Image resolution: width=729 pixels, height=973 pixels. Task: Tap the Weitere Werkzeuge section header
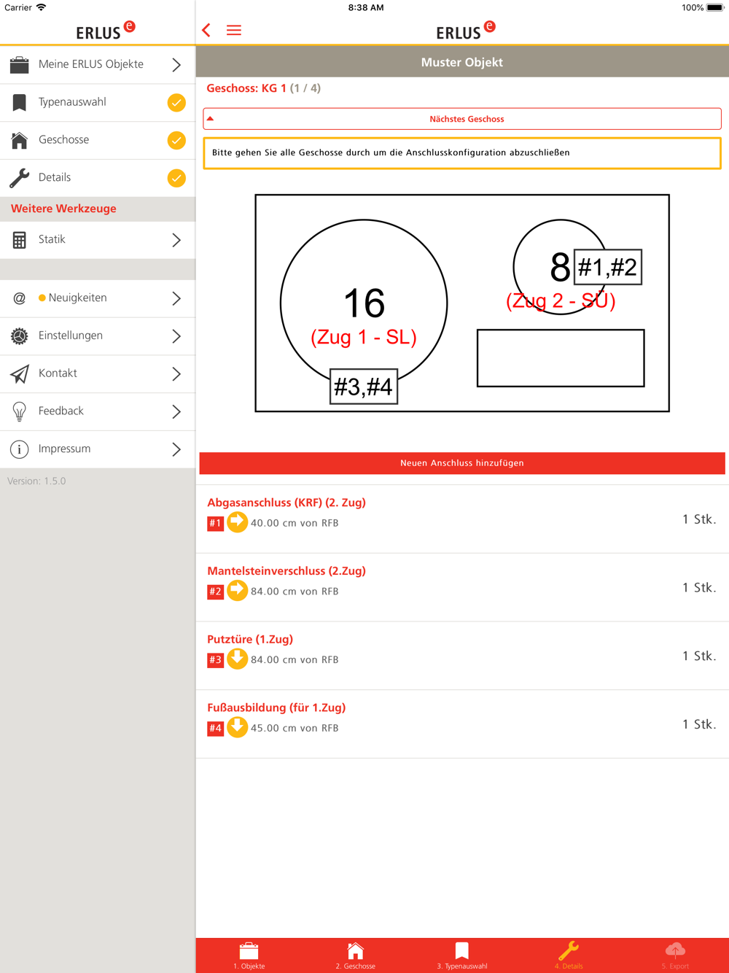click(x=98, y=209)
